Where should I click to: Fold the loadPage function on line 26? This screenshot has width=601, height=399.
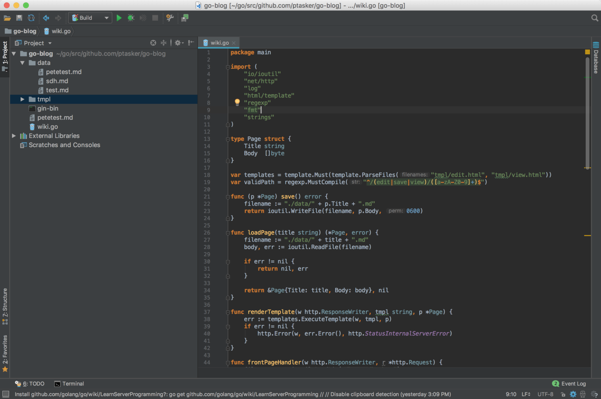click(228, 233)
